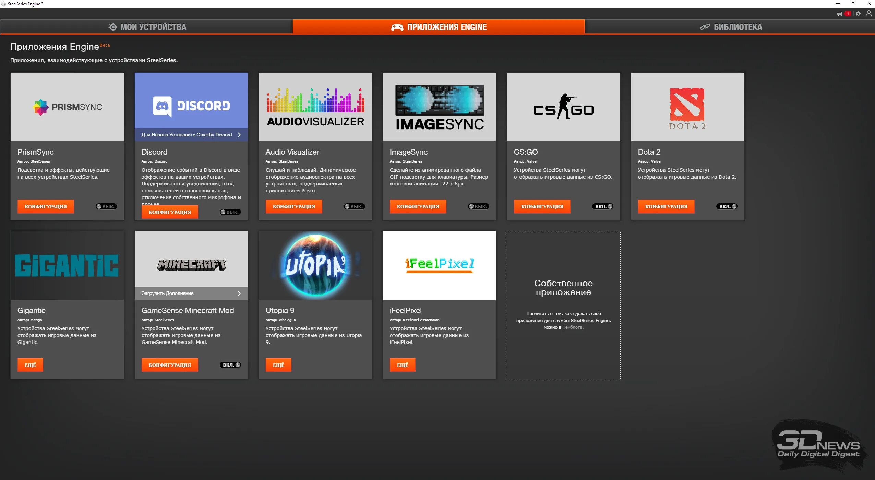875x480 pixels.
Task: Click the CS:GO logo image
Action: click(563, 107)
